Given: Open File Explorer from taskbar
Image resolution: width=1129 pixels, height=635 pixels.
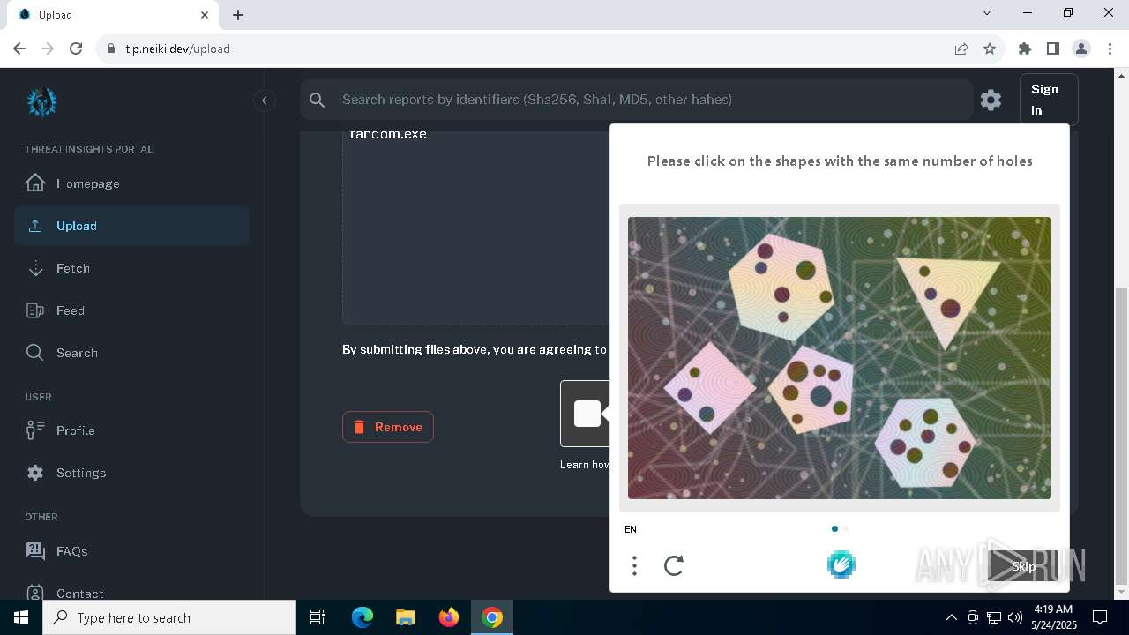Looking at the screenshot, I should (x=405, y=617).
